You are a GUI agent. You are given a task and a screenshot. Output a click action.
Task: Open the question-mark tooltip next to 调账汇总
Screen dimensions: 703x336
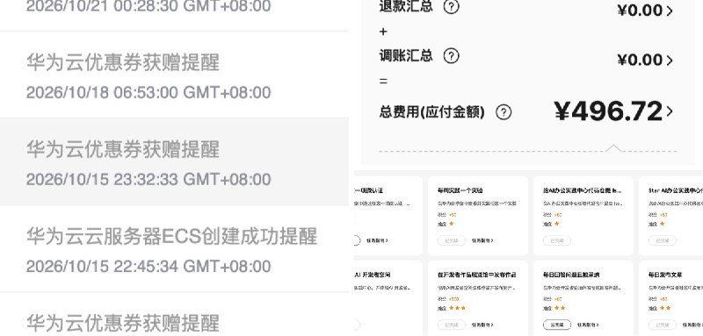(x=451, y=56)
